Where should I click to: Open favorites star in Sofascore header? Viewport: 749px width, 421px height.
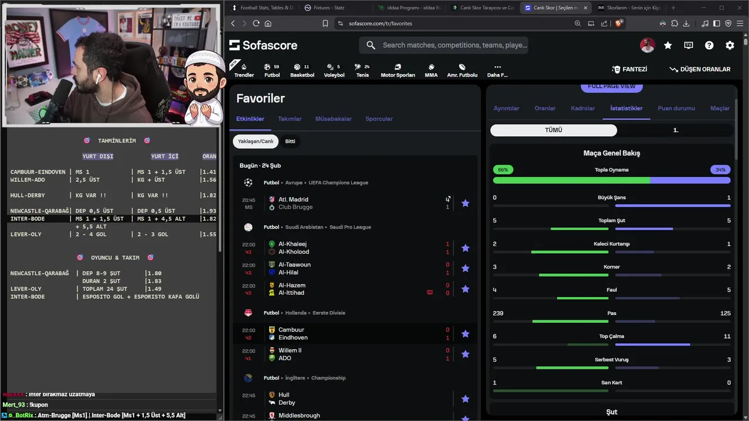click(668, 45)
